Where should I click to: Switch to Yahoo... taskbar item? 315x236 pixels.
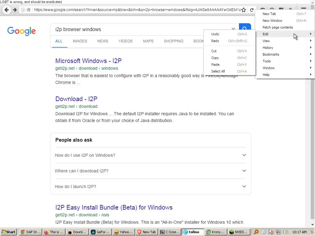pyautogui.click(x=123, y=232)
